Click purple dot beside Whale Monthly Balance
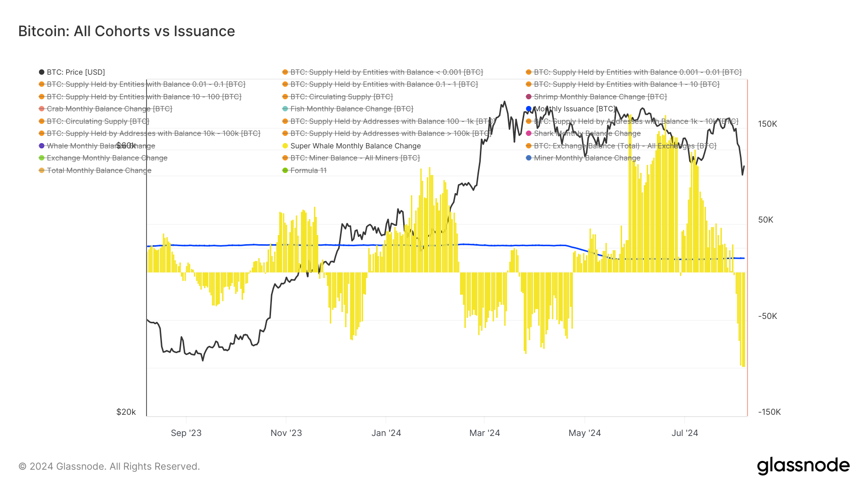This screenshot has width=868, height=488. point(41,146)
